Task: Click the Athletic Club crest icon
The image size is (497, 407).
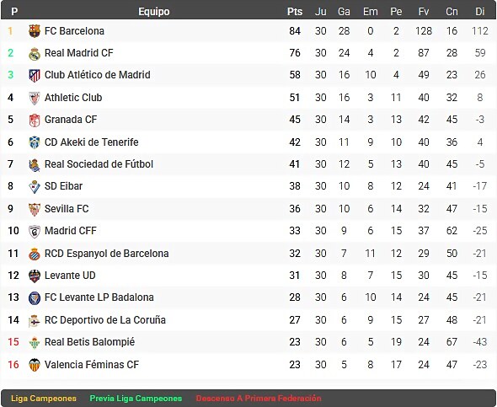Action: coord(35,98)
